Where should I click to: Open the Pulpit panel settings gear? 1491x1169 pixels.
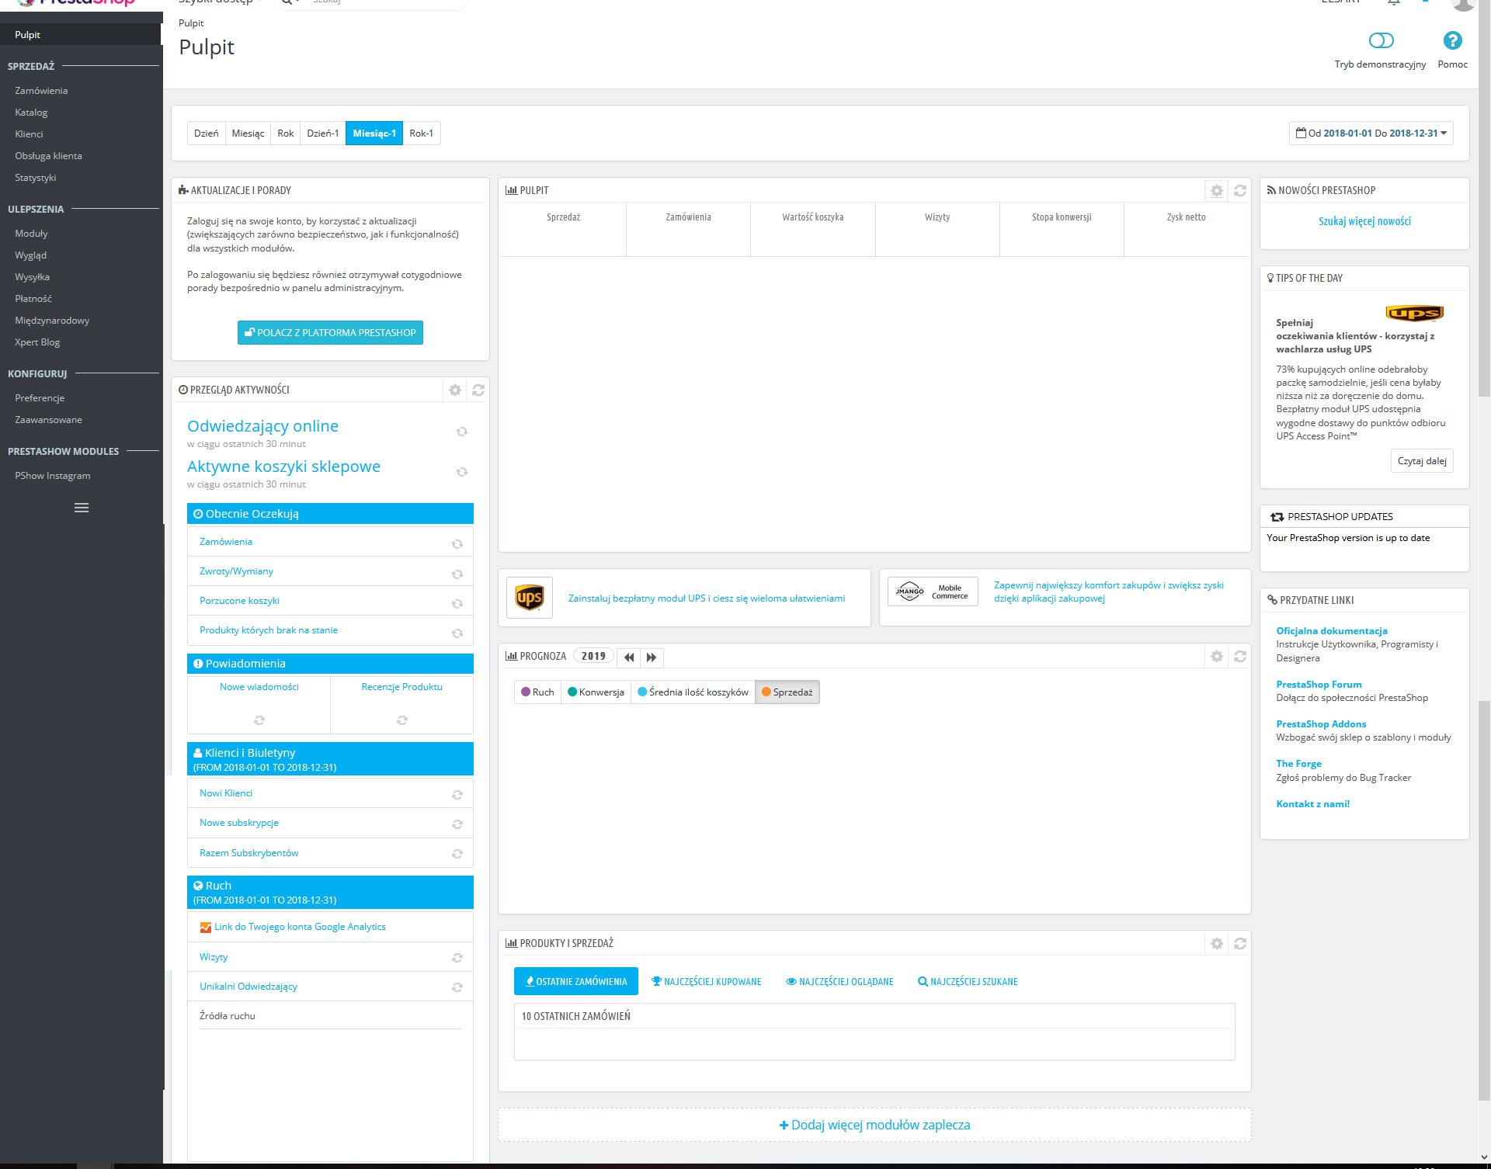(1216, 191)
